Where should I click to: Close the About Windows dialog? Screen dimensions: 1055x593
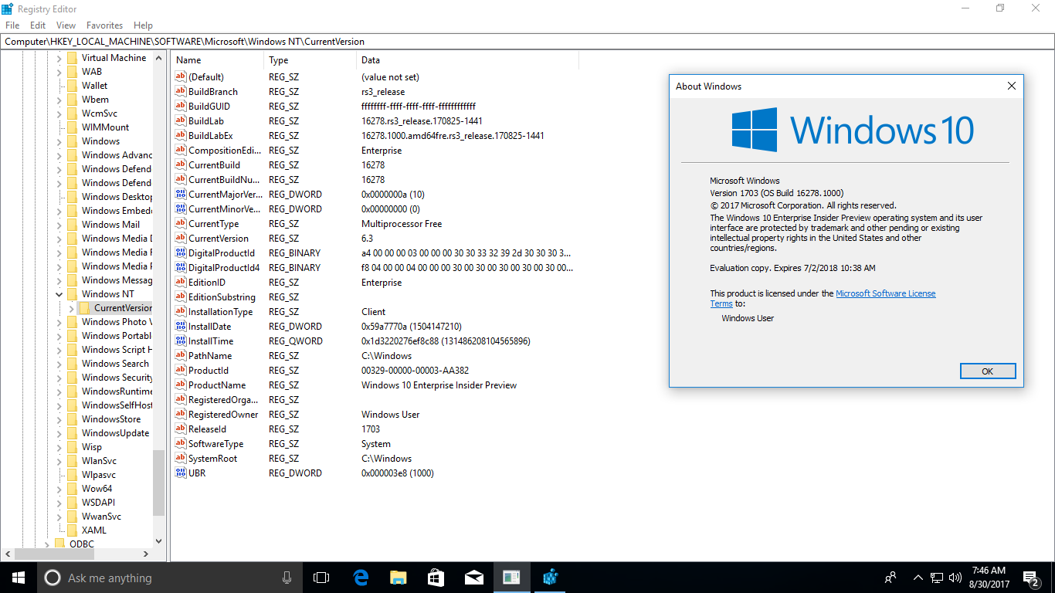coord(1012,86)
